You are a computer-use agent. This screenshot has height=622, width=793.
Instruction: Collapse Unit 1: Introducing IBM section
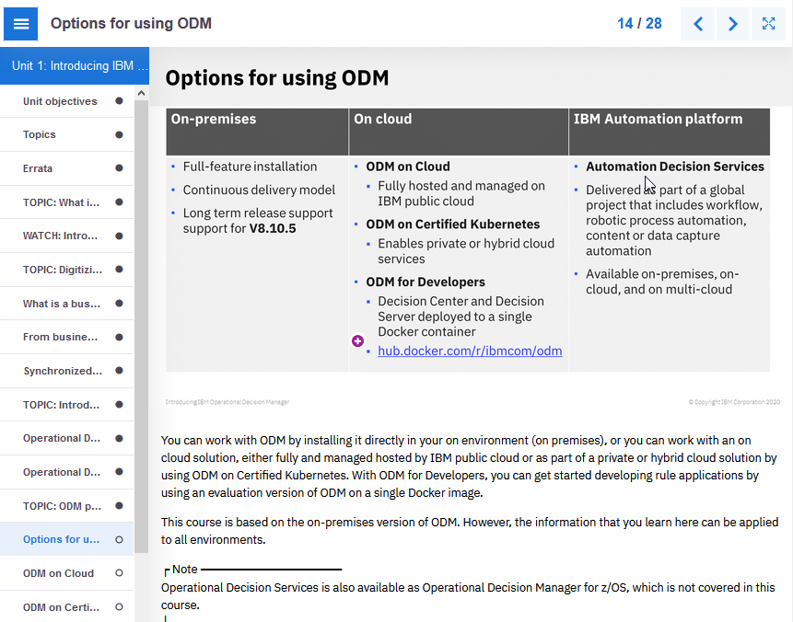tap(75, 65)
